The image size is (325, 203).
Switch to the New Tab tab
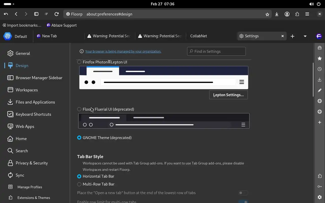pyautogui.click(x=59, y=36)
